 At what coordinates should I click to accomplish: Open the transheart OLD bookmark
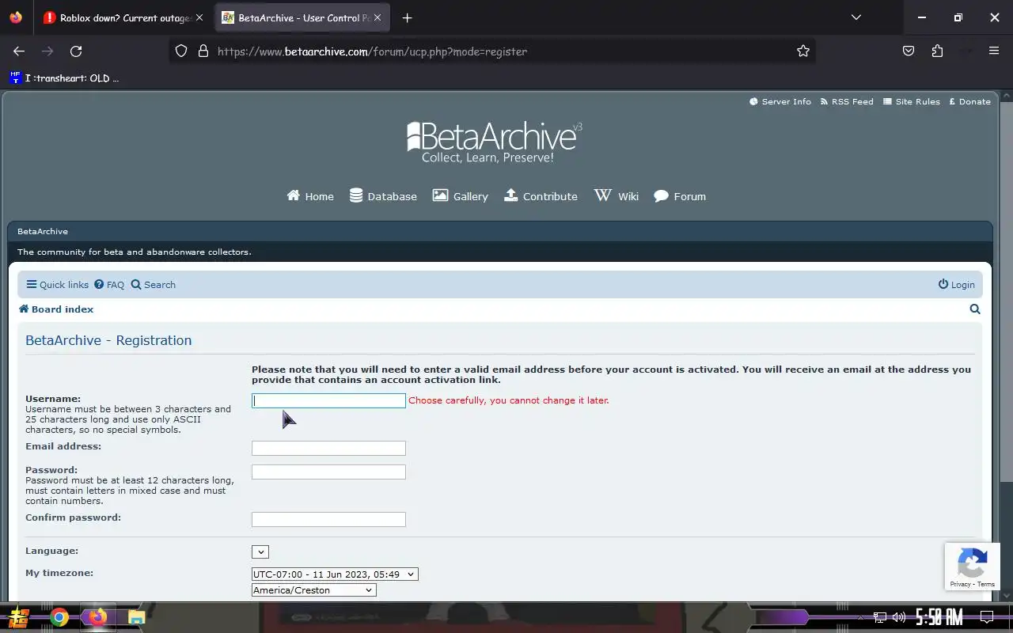[x=65, y=78]
